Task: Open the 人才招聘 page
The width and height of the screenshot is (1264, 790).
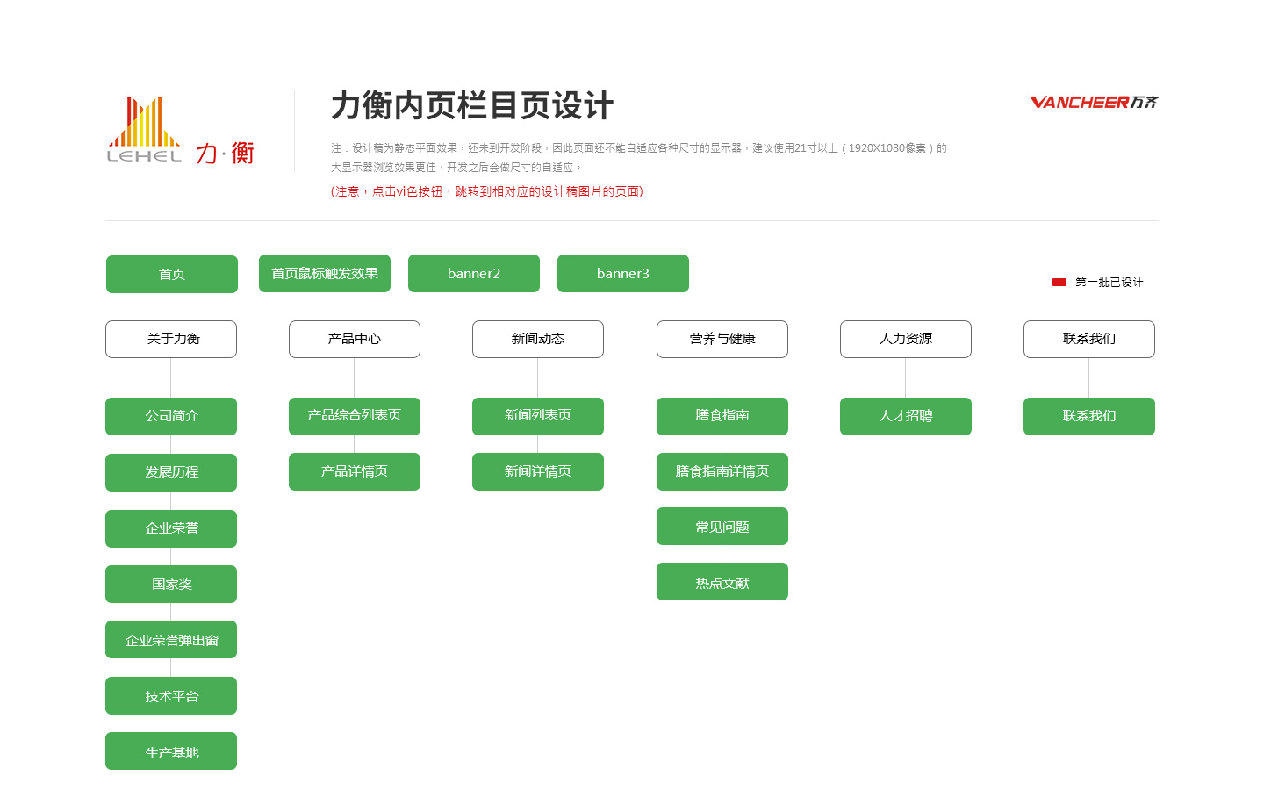Action: tap(906, 416)
